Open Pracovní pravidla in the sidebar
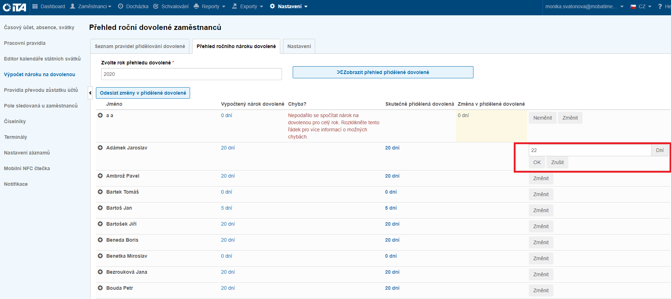This screenshot has width=671, height=299. (x=25, y=43)
